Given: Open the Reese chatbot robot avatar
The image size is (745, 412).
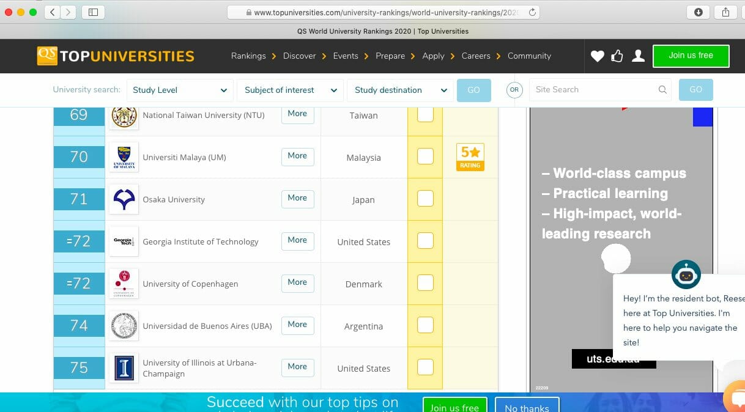Looking at the screenshot, I should point(686,274).
